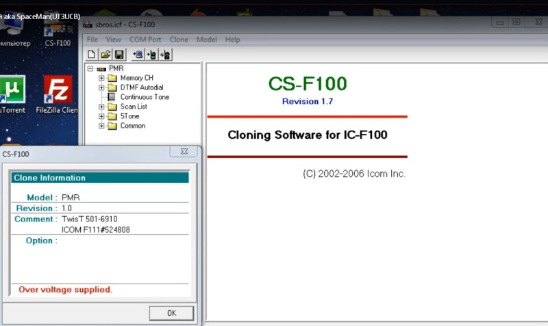
Task: Select Scan List in the tree
Action: pyautogui.click(x=134, y=107)
